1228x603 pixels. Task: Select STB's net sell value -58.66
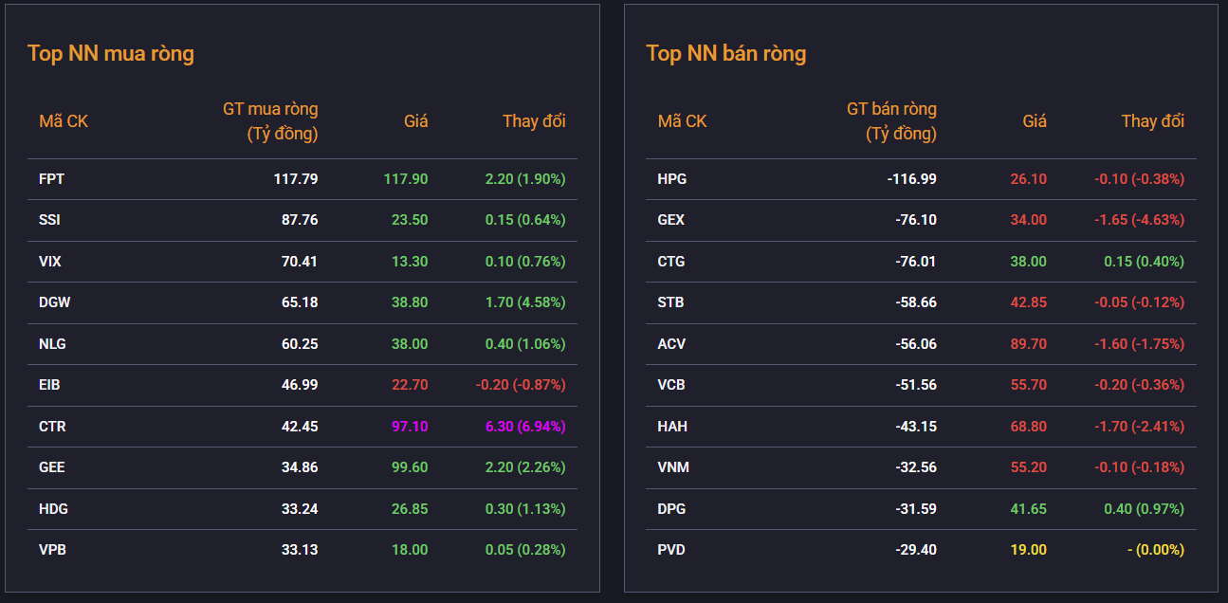[x=916, y=302]
